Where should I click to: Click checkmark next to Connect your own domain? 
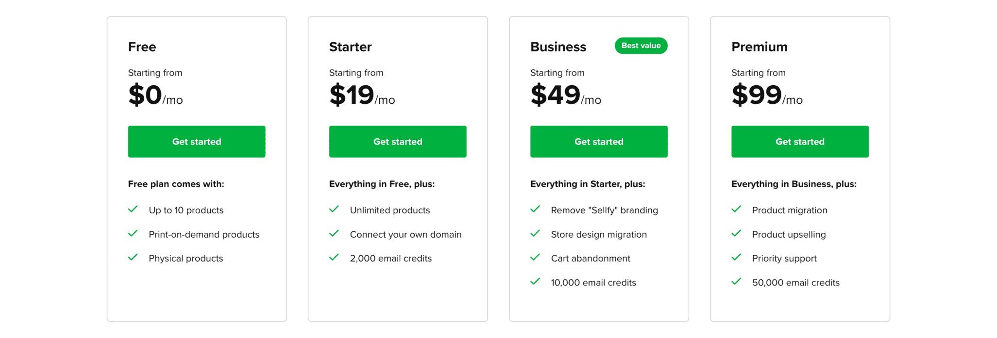(x=334, y=233)
